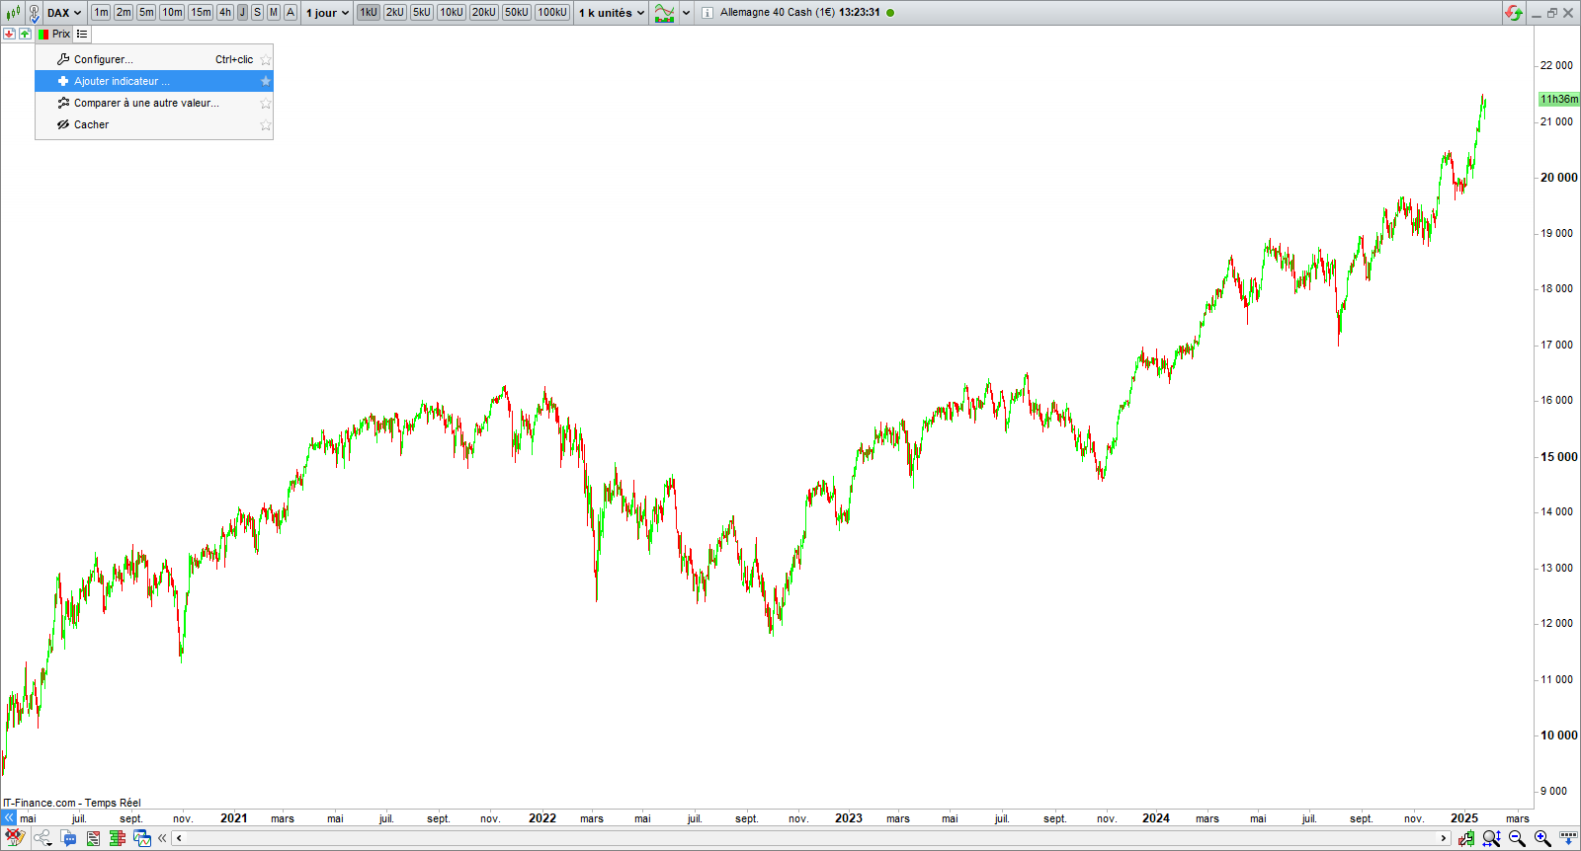Click 'Ajouter indicateur ...' in the menu
This screenshot has width=1581, height=851.
pos(122,81)
